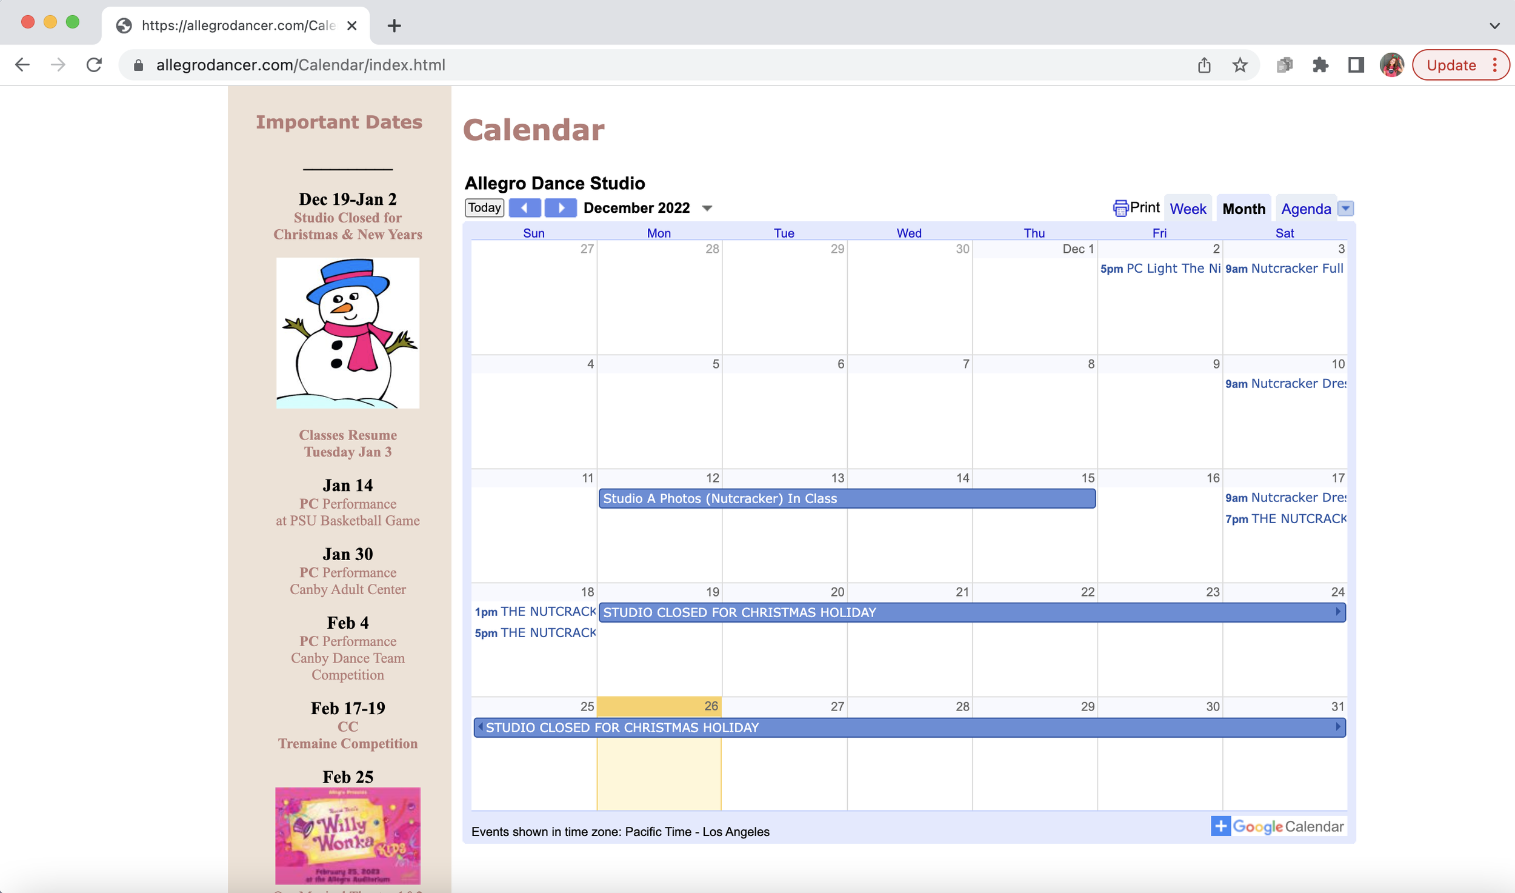The height and width of the screenshot is (893, 1515).
Task: Open 5pm PC Light The Ni event
Action: [x=1160, y=269]
